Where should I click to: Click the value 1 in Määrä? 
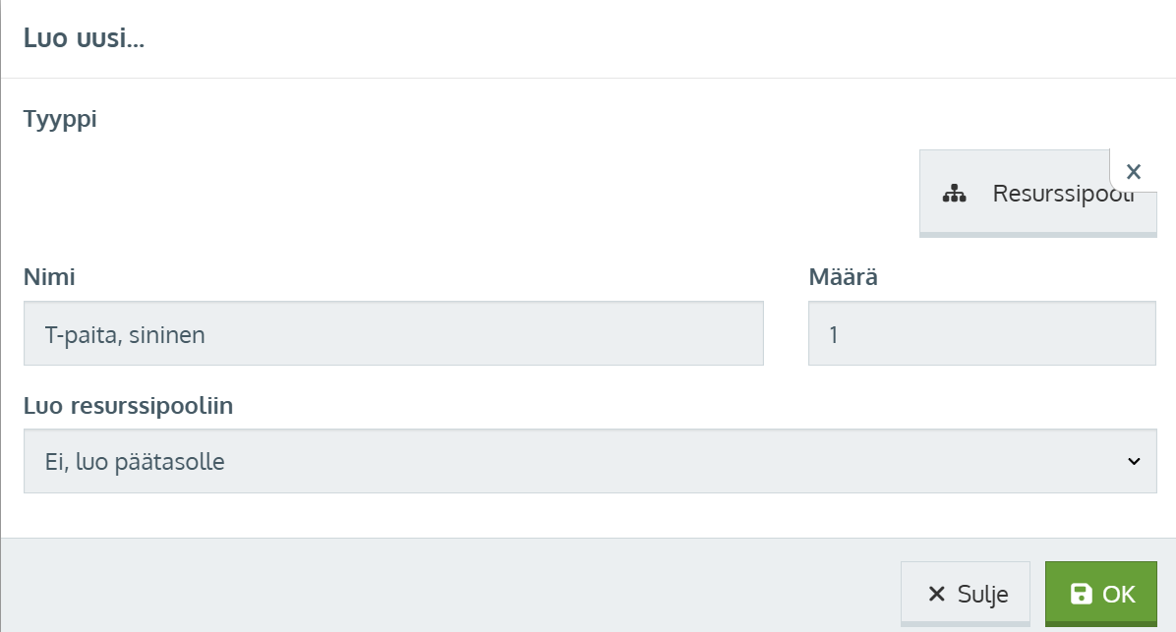(x=834, y=334)
